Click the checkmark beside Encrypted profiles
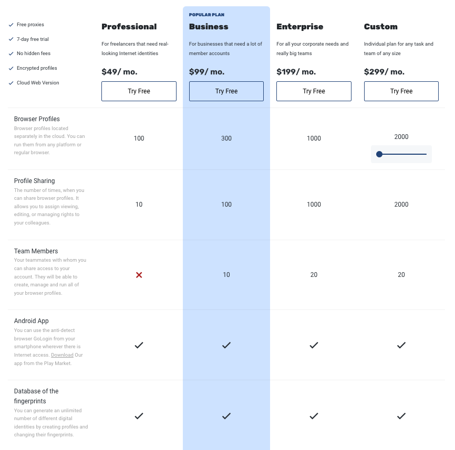The width and height of the screenshot is (455, 450). point(11,68)
